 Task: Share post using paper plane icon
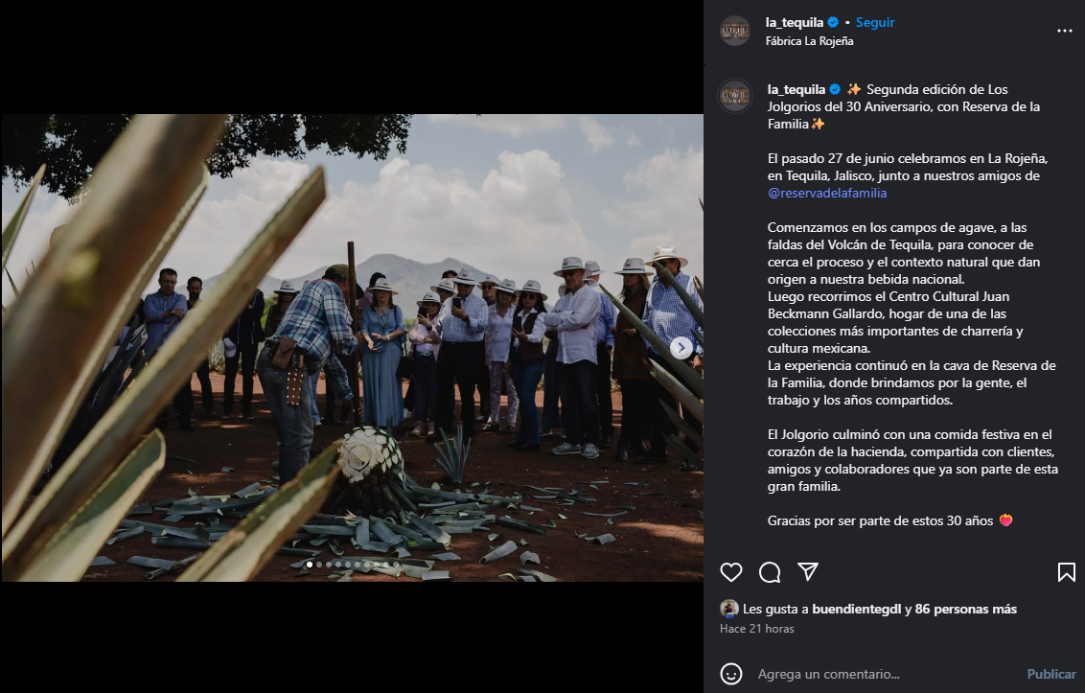tap(808, 571)
